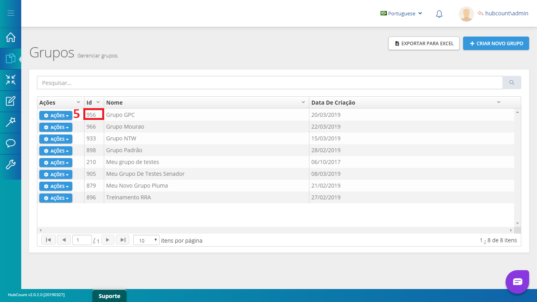The image size is (537, 302).
Task: Click the date cell 06/10/2017
Action: pos(412,162)
